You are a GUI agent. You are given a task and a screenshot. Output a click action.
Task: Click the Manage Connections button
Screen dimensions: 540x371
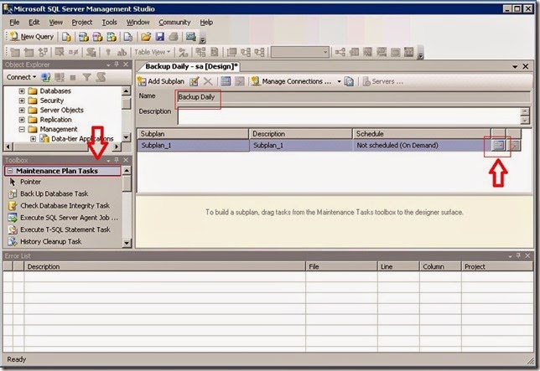(292, 81)
